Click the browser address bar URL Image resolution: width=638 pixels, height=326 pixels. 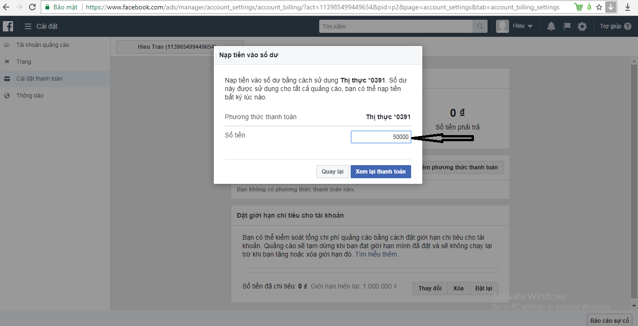coord(323,8)
